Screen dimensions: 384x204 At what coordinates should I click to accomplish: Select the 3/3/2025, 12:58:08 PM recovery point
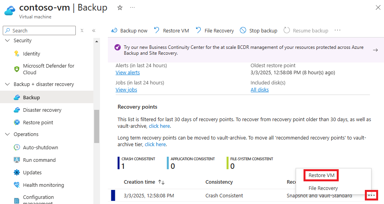pyautogui.click(x=149, y=196)
